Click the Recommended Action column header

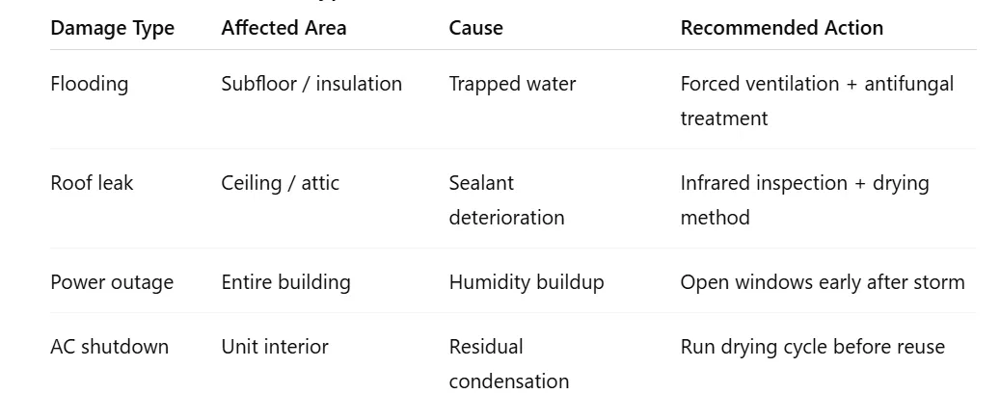[781, 28]
